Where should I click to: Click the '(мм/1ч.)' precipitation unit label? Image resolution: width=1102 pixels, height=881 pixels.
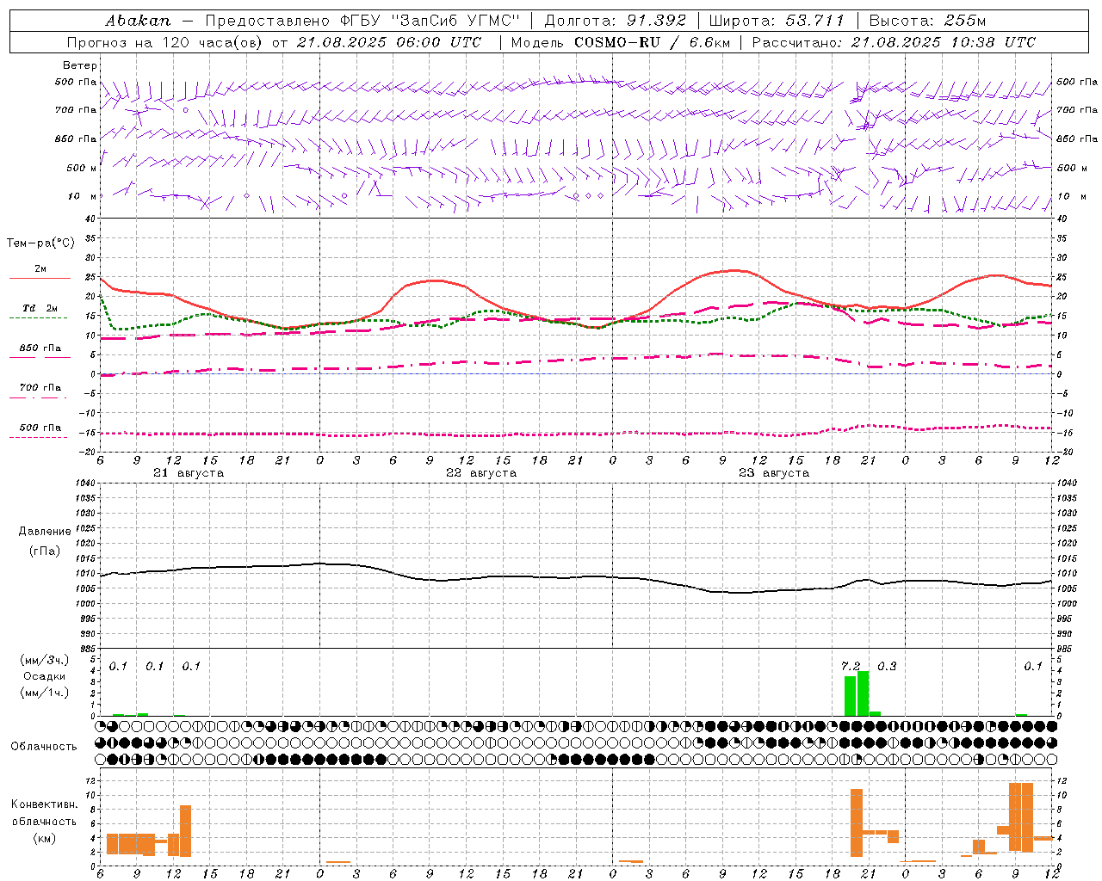[x=45, y=693]
